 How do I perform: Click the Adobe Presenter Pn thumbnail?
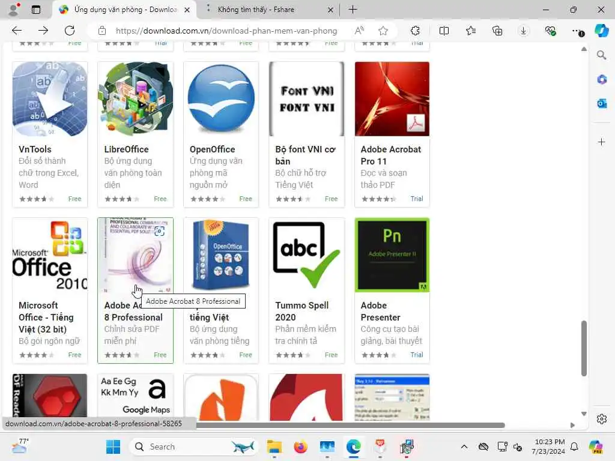pos(392,255)
